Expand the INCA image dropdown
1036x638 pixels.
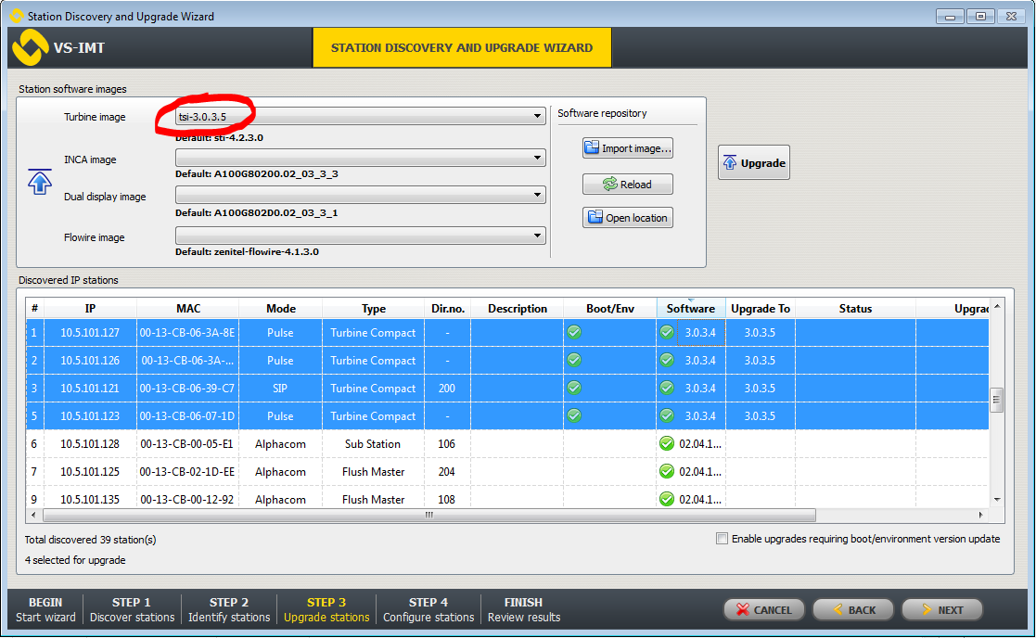(538, 159)
